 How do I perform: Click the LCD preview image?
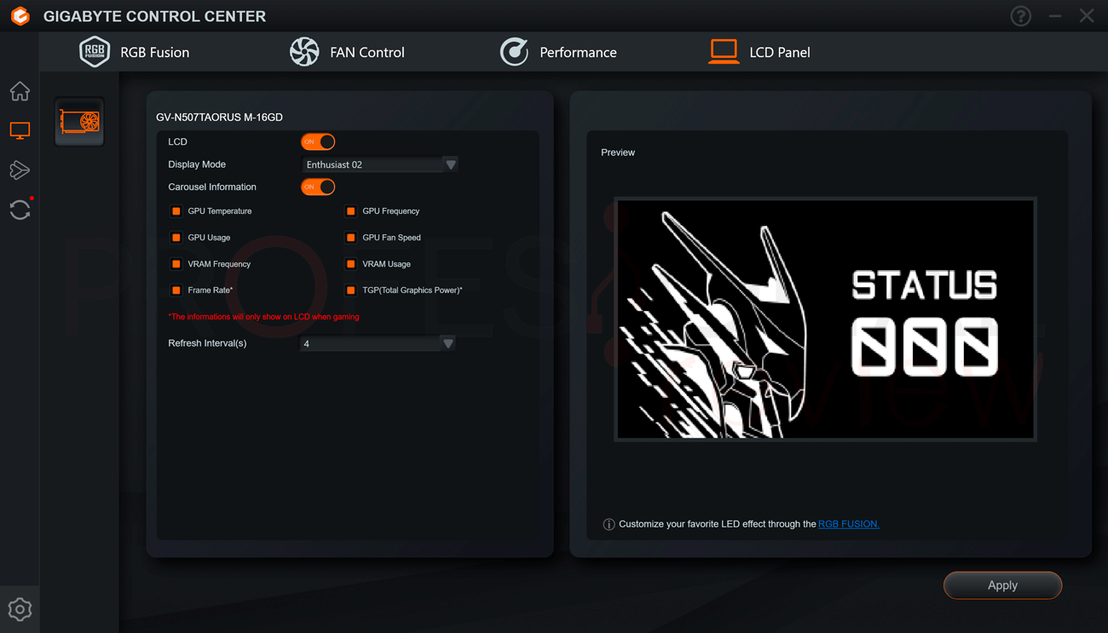(825, 319)
